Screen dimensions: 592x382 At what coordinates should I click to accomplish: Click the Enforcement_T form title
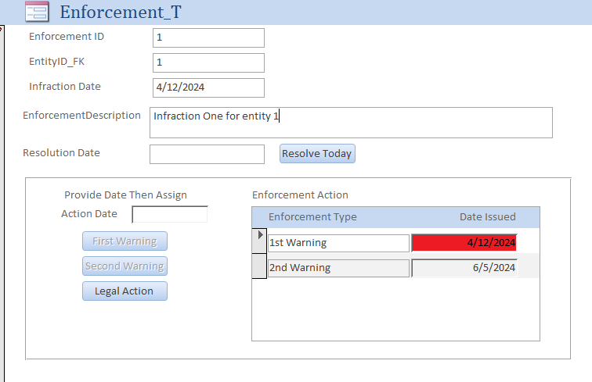121,12
